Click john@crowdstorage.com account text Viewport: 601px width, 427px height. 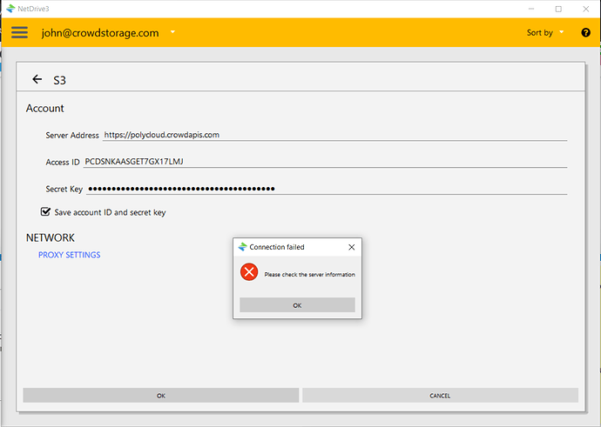pyautogui.click(x=100, y=33)
